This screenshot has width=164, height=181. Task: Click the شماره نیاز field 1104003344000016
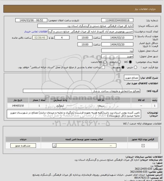pyautogui.click(x=117, y=20)
